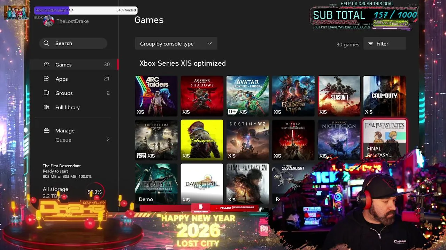Click the Manage briefcase icon
The height and width of the screenshot is (250, 446).
[x=46, y=131]
